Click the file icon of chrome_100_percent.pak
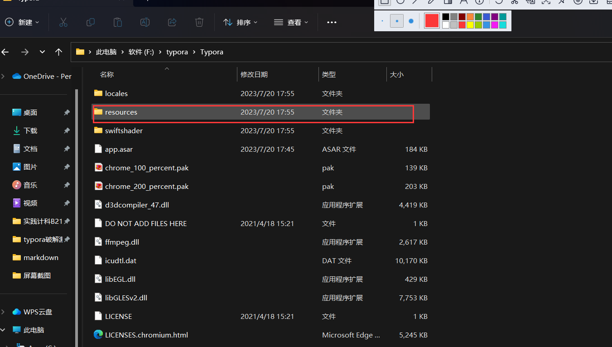Viewport: 612px width, 347px height. coord(98,168)
